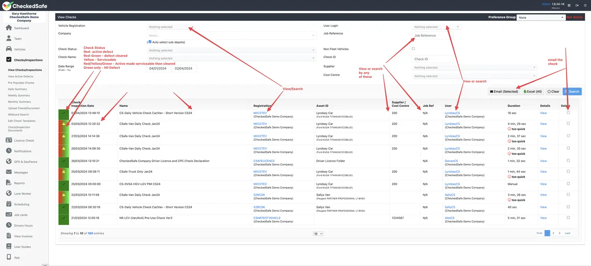Screen dimensions: 591x266
Task: Open Licence Check sidebar icon
Action: 9,140
